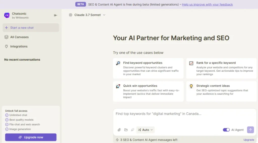
Task: Send message with purple arrow button
Action: point(250,130)
